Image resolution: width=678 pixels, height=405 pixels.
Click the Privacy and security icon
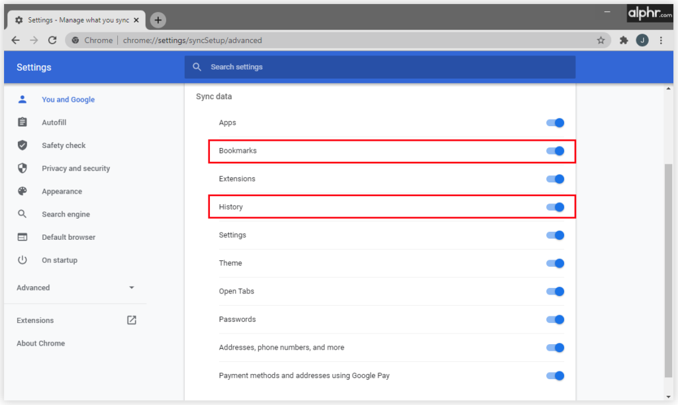tap(23, 168)
